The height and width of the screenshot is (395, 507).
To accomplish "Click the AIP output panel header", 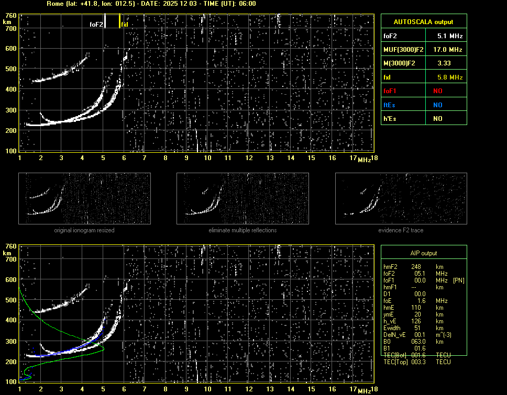I will coord(423,253).
